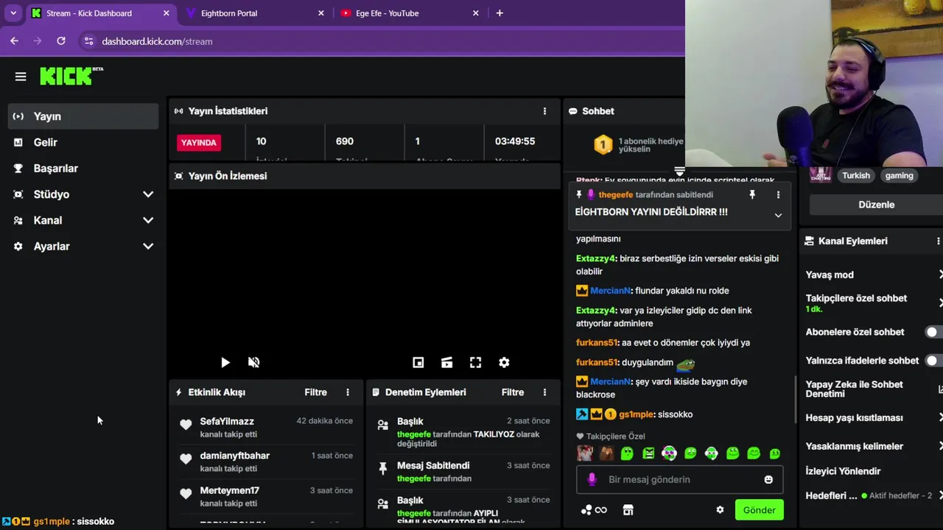Toggle Yalnızca ifadelerle sohbet switch

[x=934, y=361]
